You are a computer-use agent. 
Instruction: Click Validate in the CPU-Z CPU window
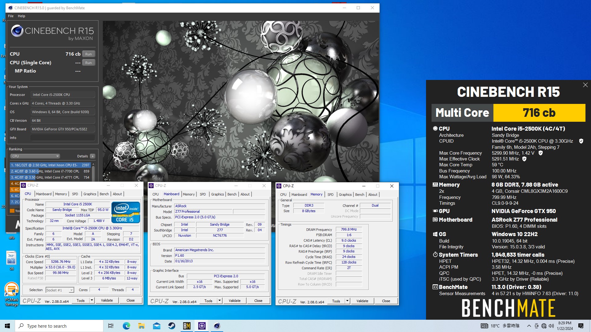(x=107, y=300)
